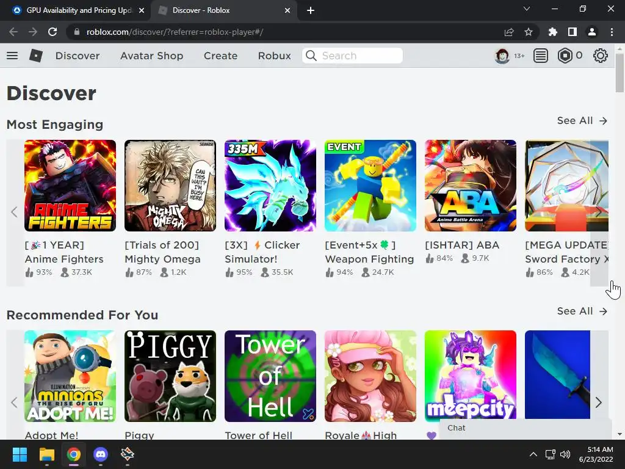Open Chrome extensions puzzle icon

pyautogui.click(x=552, y=32)
